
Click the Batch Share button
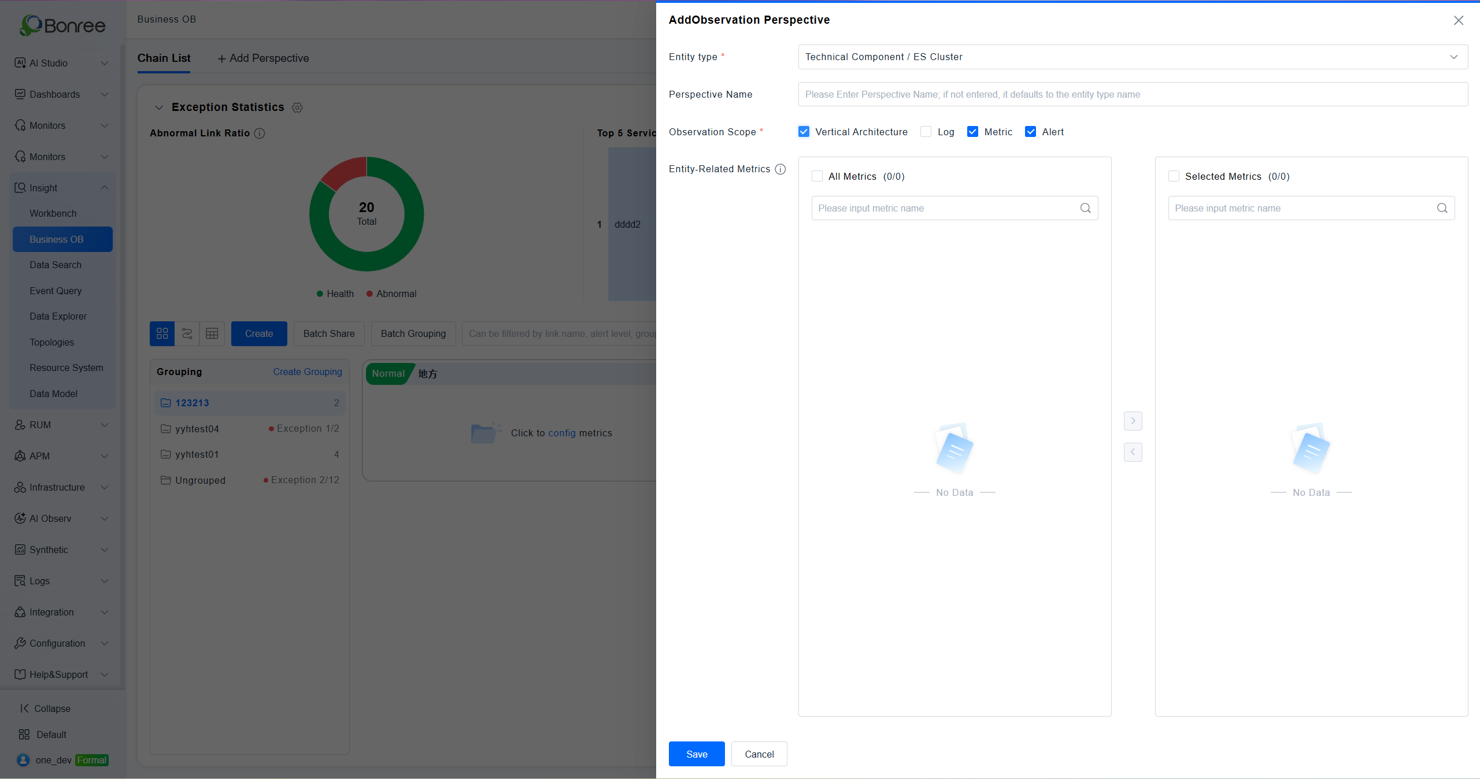pos(329,333)
